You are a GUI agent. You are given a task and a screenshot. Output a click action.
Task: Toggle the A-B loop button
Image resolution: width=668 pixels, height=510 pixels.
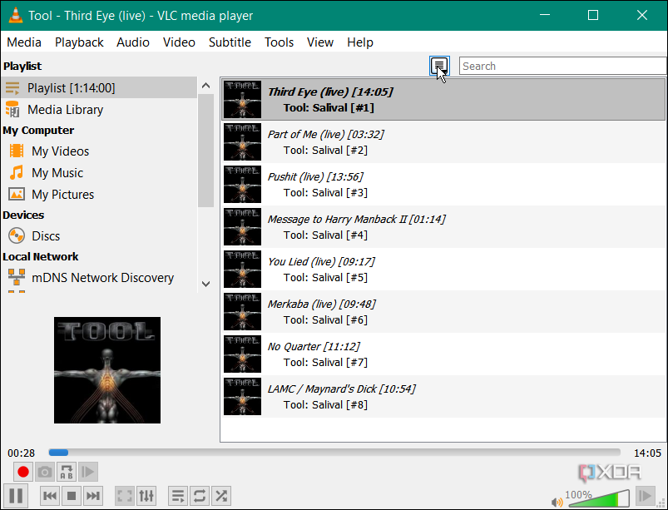tap(67, 472)
